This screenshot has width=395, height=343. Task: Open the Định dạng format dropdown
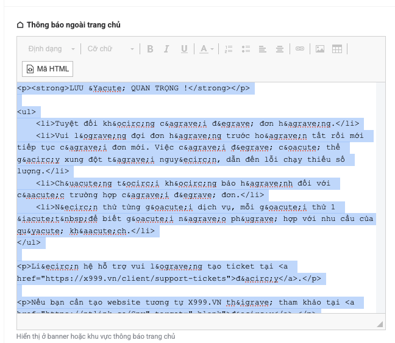(x=52, y=49)
